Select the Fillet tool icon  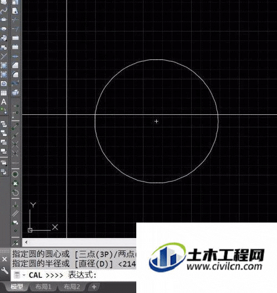tap(16, 74)
